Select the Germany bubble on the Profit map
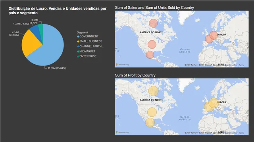The image size is (254, 142). click(x=214, y=103)
